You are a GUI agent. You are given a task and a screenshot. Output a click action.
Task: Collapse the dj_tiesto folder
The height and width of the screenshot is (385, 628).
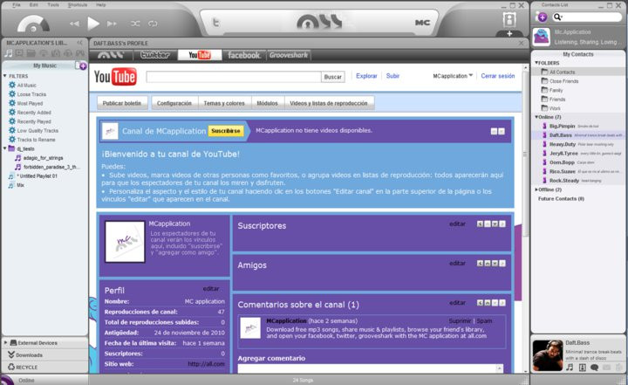pyautogui.click(x=5, y=148)
